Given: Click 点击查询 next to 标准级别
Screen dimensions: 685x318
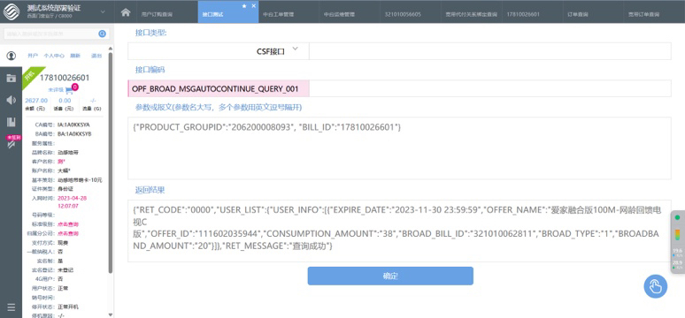Looking at the screenshot, I should click(68, 224).
